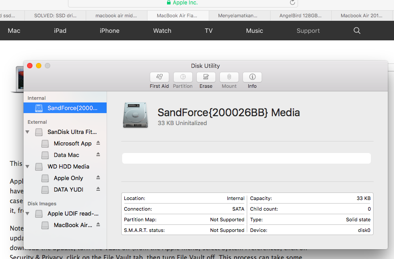Click the 'Solid state' type value
The image size is (394, 259).
point(358,220)
